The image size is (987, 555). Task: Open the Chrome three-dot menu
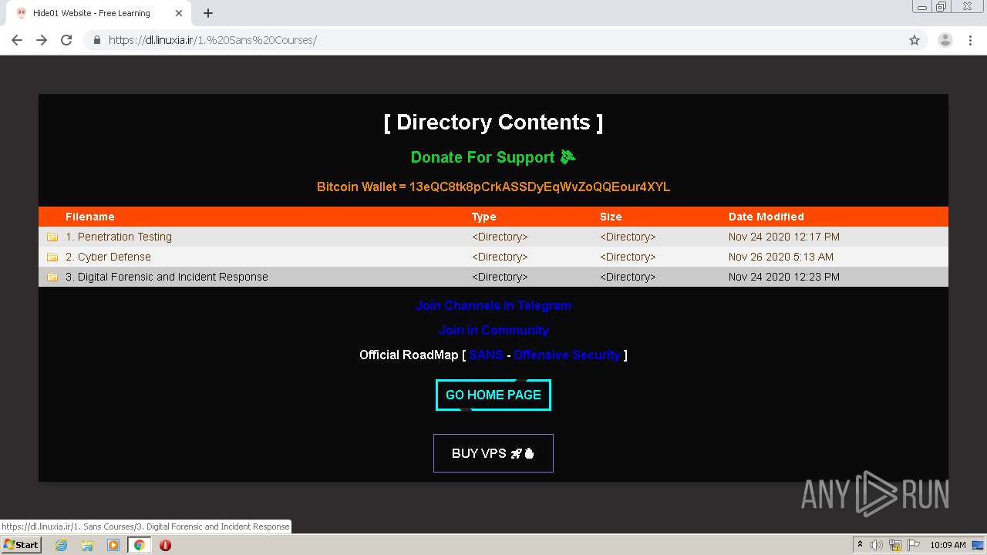pyautogui.click(x=970, y=40)
